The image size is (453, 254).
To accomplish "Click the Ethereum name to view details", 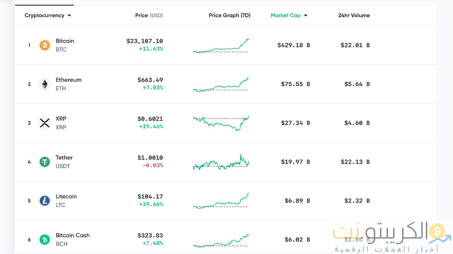I will coord(69,80).
